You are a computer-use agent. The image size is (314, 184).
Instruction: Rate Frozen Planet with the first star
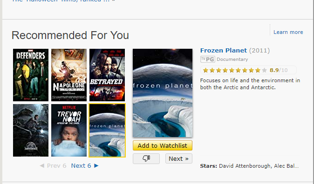(x=205, y=70)
